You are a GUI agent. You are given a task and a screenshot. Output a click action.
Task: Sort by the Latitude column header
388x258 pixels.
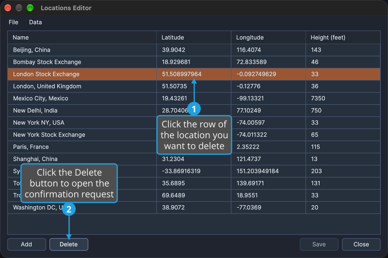click(194, 38)
